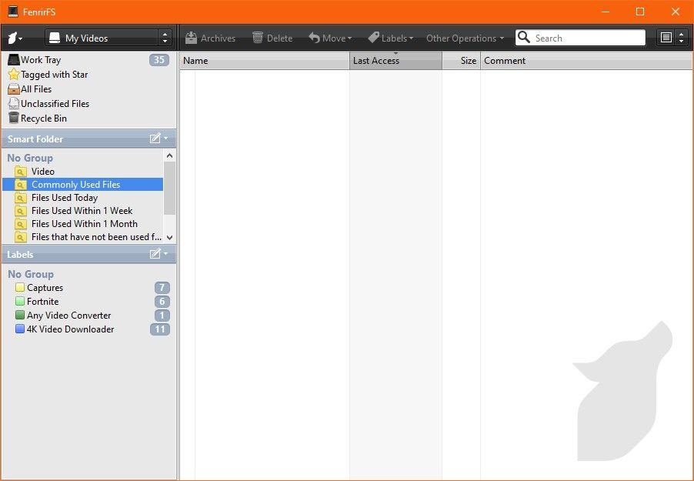694x481 pixels.
Task: Select the yellow Captures label
Action: tap(45, 288)
